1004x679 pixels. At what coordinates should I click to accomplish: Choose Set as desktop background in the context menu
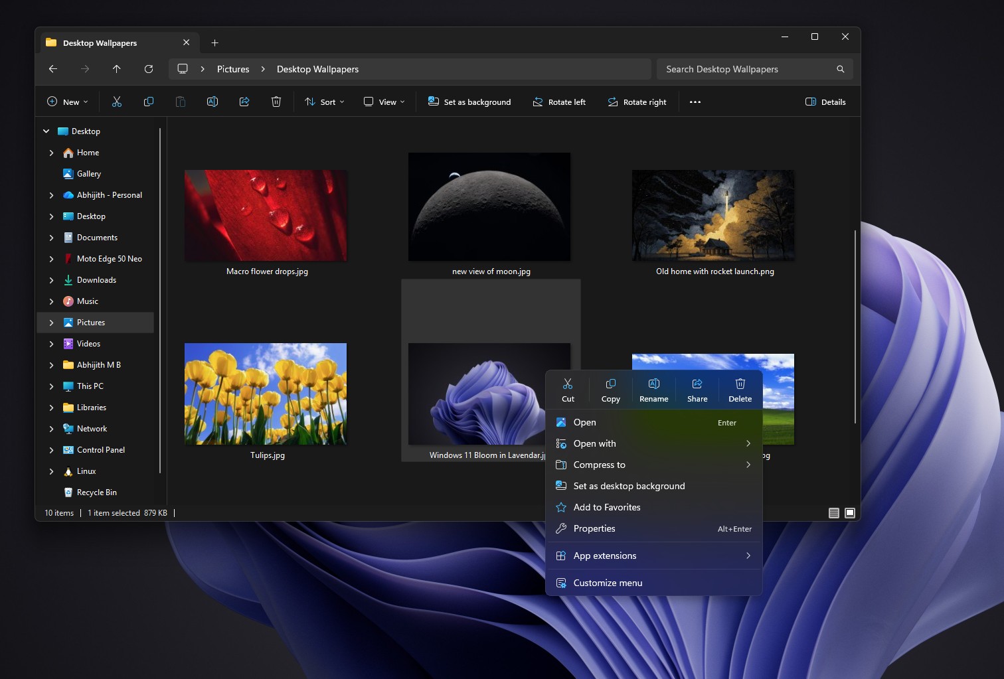[x=654, y=486]
